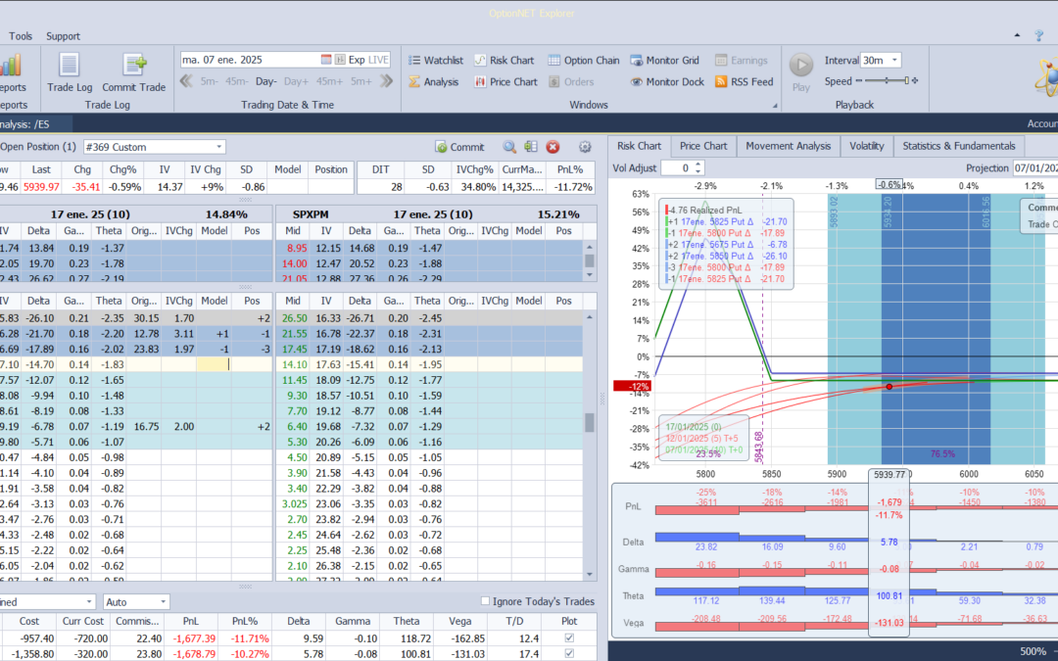Open the Option Chain window
1058x661 pixels.
point(583,61)
